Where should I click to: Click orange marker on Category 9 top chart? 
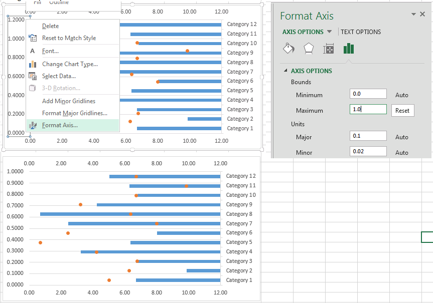coord(187,51)
